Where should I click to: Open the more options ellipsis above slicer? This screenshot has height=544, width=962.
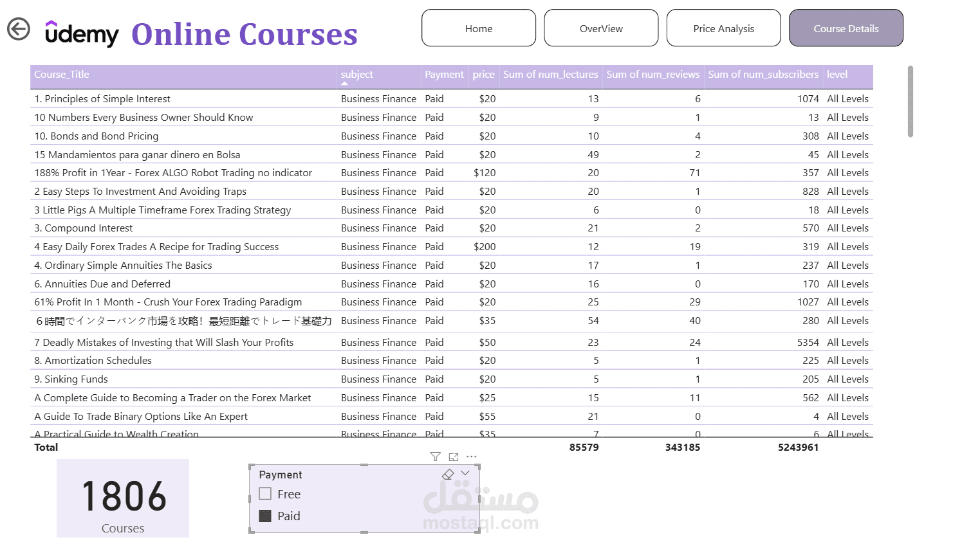472,457
